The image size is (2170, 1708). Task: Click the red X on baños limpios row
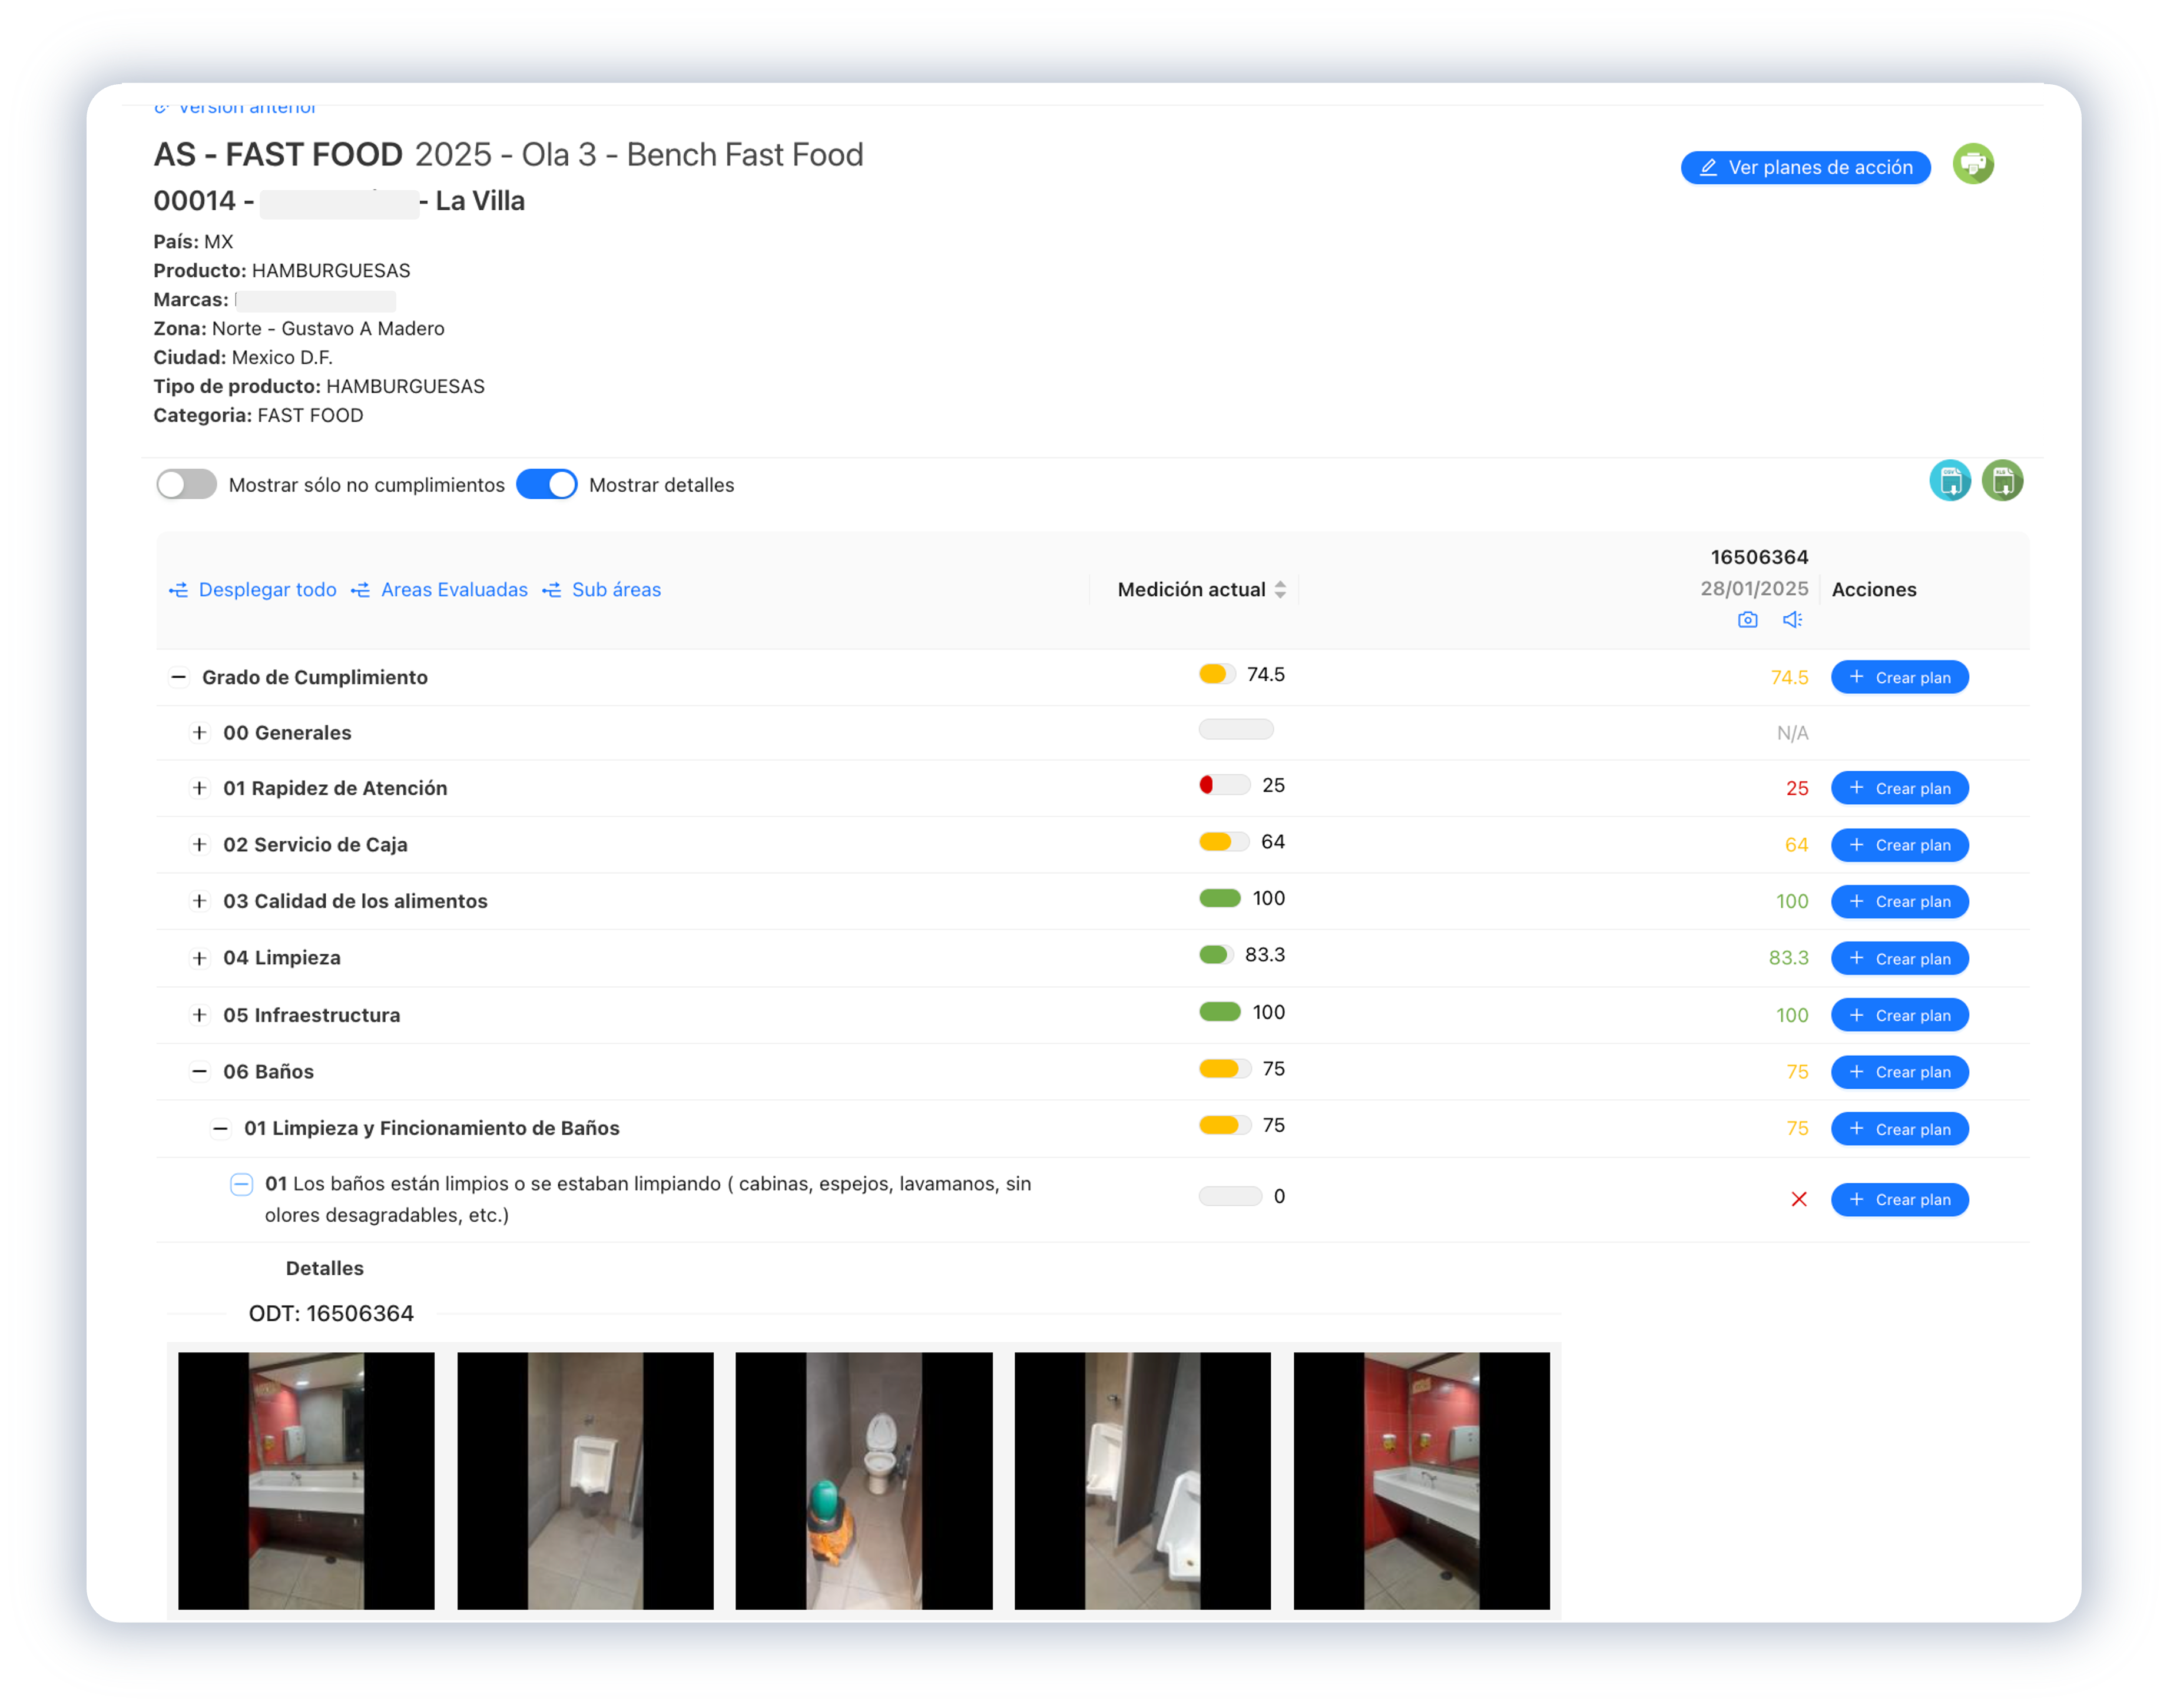coord(1798,1199)
